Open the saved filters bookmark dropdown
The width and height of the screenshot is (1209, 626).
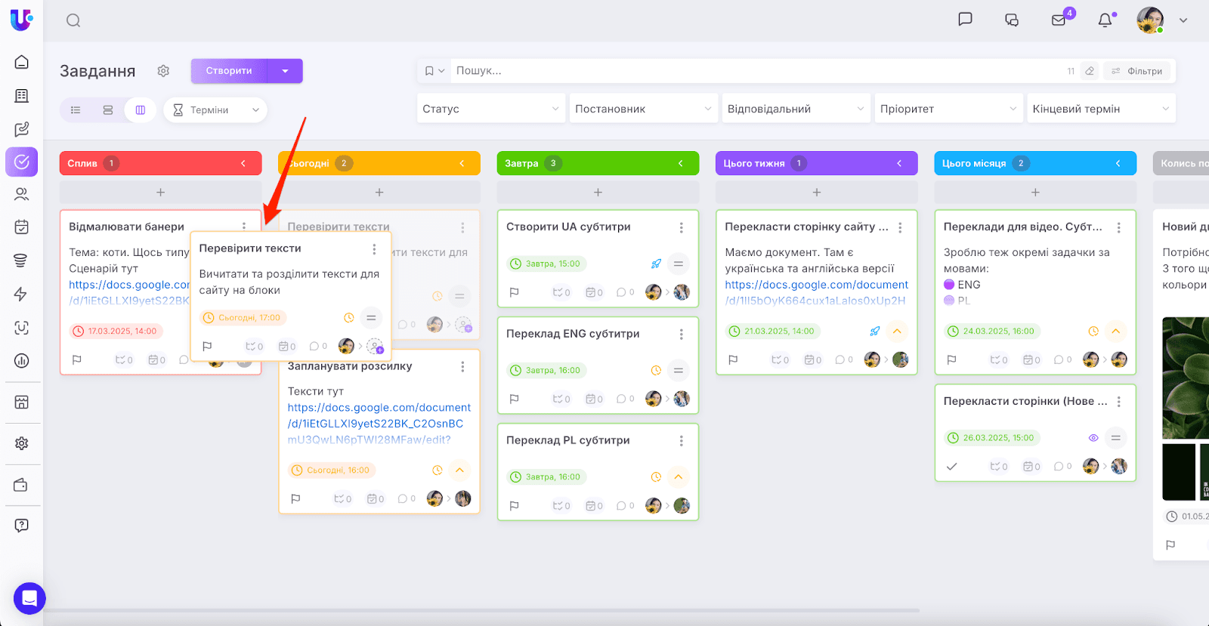click(434, 71)
